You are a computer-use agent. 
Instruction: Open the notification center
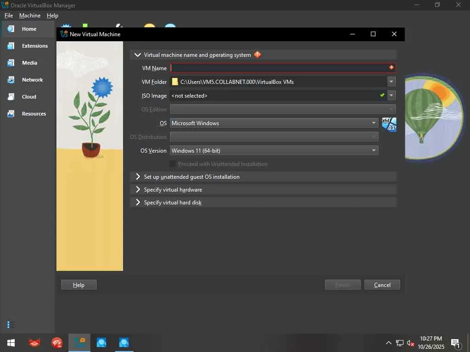[x=456, y=343]
